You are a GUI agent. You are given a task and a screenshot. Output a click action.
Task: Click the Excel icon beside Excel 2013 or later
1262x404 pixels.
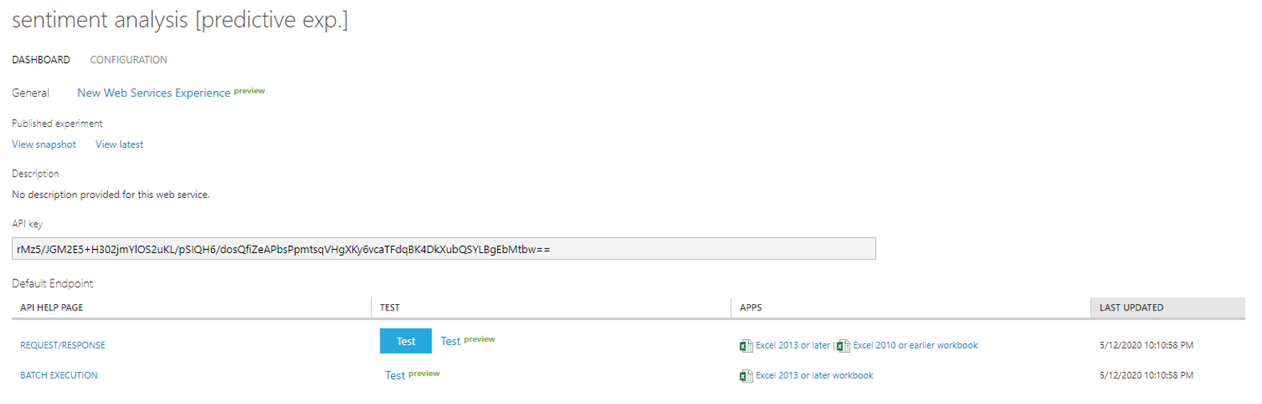pyautogui.click(x=746, y=346)
